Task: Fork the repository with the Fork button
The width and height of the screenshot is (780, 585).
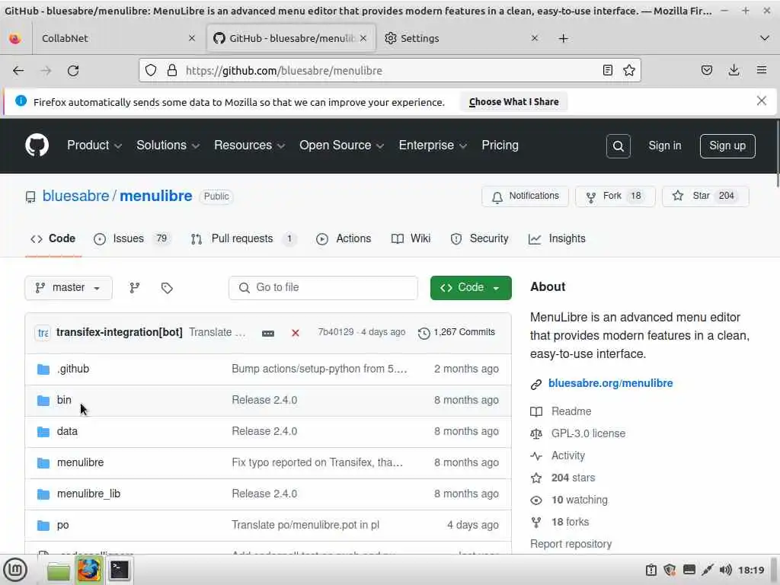Action: pyautogui.click(x=615, y=196)
